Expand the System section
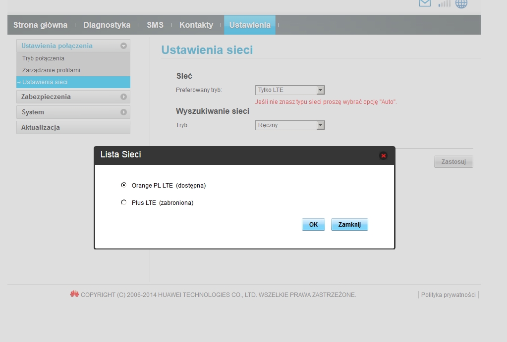The width and height of the screenshot is (507, 342). point(73,112)
